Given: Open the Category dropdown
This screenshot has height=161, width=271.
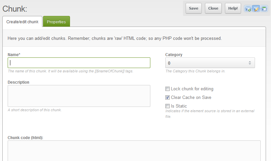Looking at the screenshot, I should (210, 63).
